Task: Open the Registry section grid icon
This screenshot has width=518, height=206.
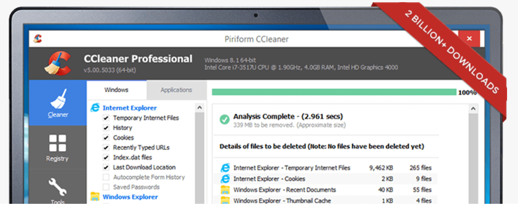Action: [x=57, y=143]
